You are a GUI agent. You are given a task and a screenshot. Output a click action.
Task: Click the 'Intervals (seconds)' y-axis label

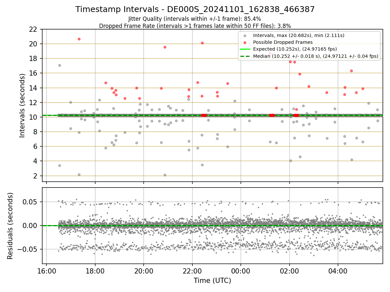coord(22,105)
